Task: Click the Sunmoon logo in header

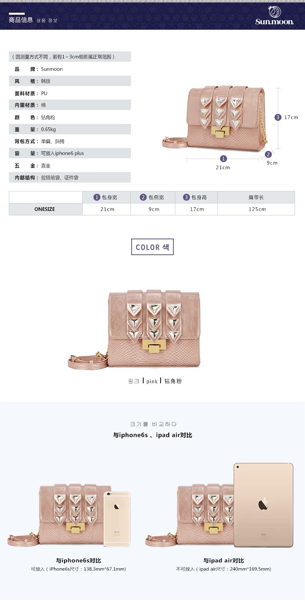Action: point(274,15)
